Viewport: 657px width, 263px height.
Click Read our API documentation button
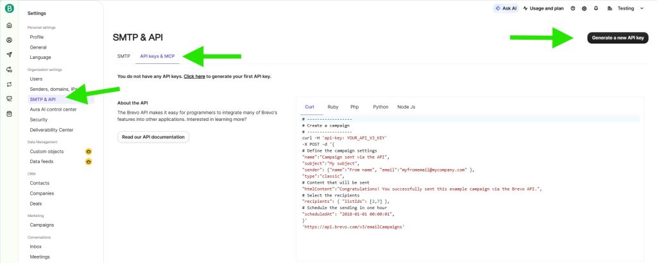(x=153, y=137)
